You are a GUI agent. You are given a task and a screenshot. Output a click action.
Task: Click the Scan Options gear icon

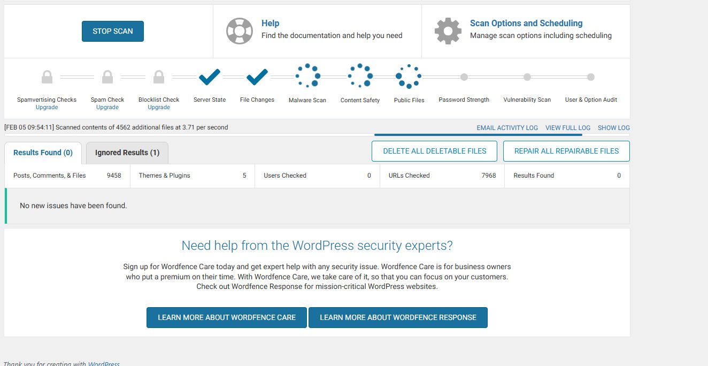448,31
